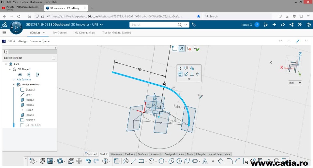Screen dimensions: 313x168
Task: Select the ZX plane icon
Action: tap(37, 75)
